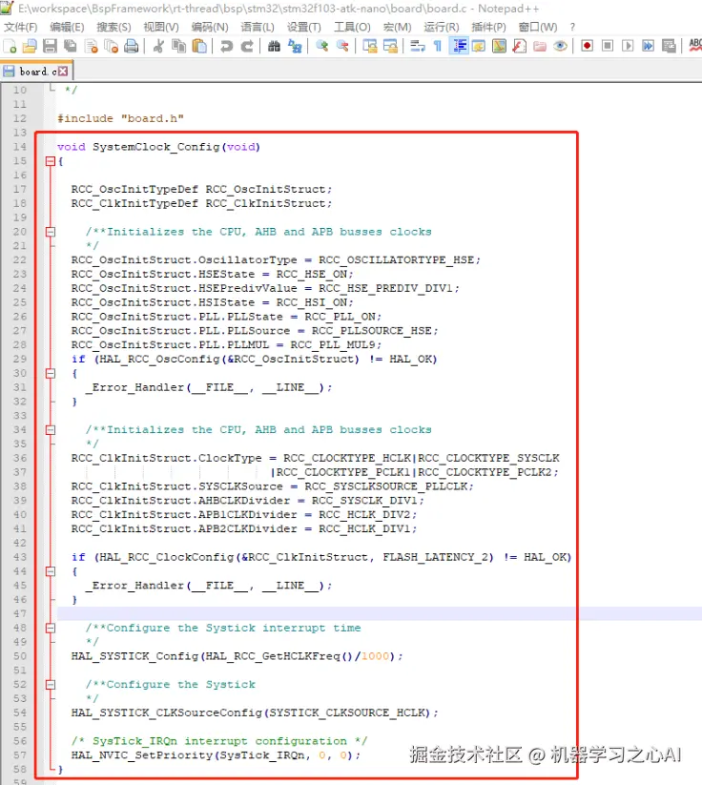
Task: Paste with the clipboard icon
Action: tap(199, 46)
